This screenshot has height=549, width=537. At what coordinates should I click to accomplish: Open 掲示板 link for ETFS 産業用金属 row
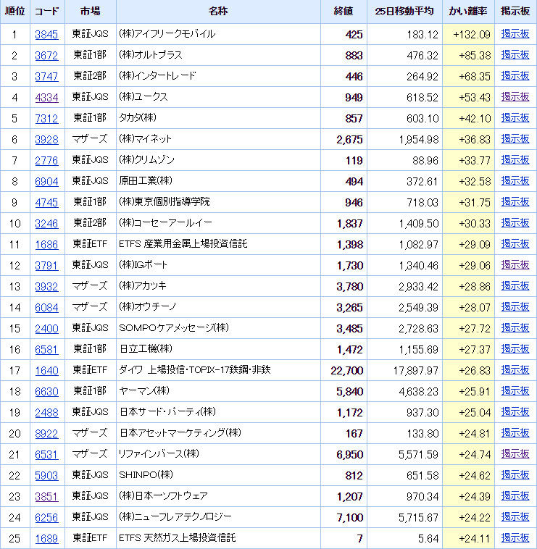pos(515,244)
